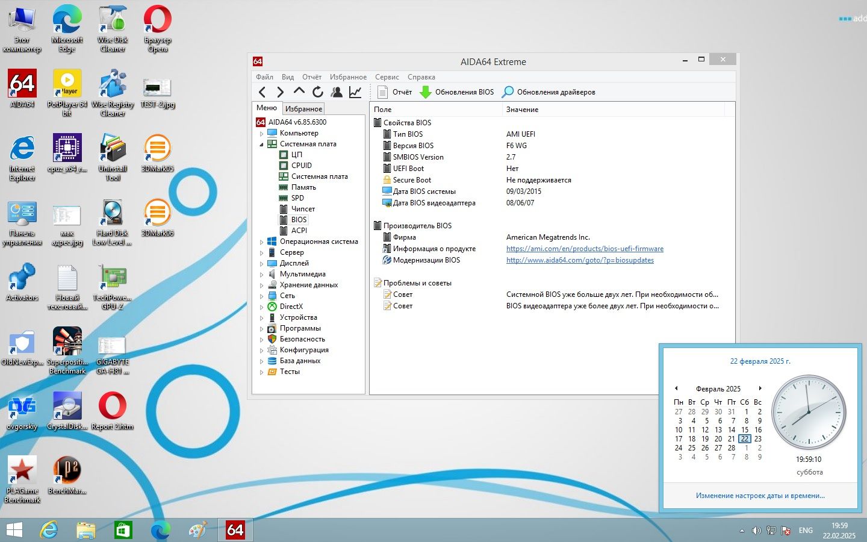Open File Explorer from the taskbar
Viewport: 867px width, 542px height.
coord(86,530)
